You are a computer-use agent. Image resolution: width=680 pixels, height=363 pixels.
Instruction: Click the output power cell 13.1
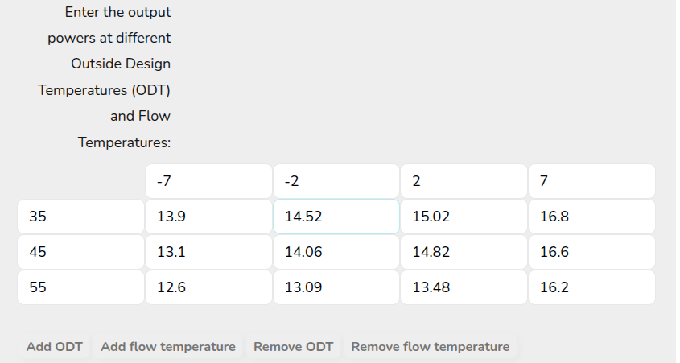pos(208,252)
